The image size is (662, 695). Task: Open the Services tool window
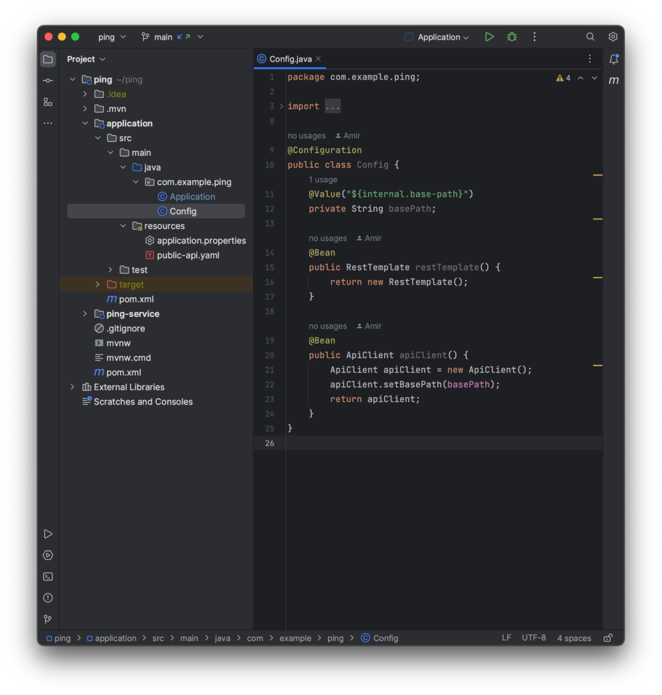48,555
